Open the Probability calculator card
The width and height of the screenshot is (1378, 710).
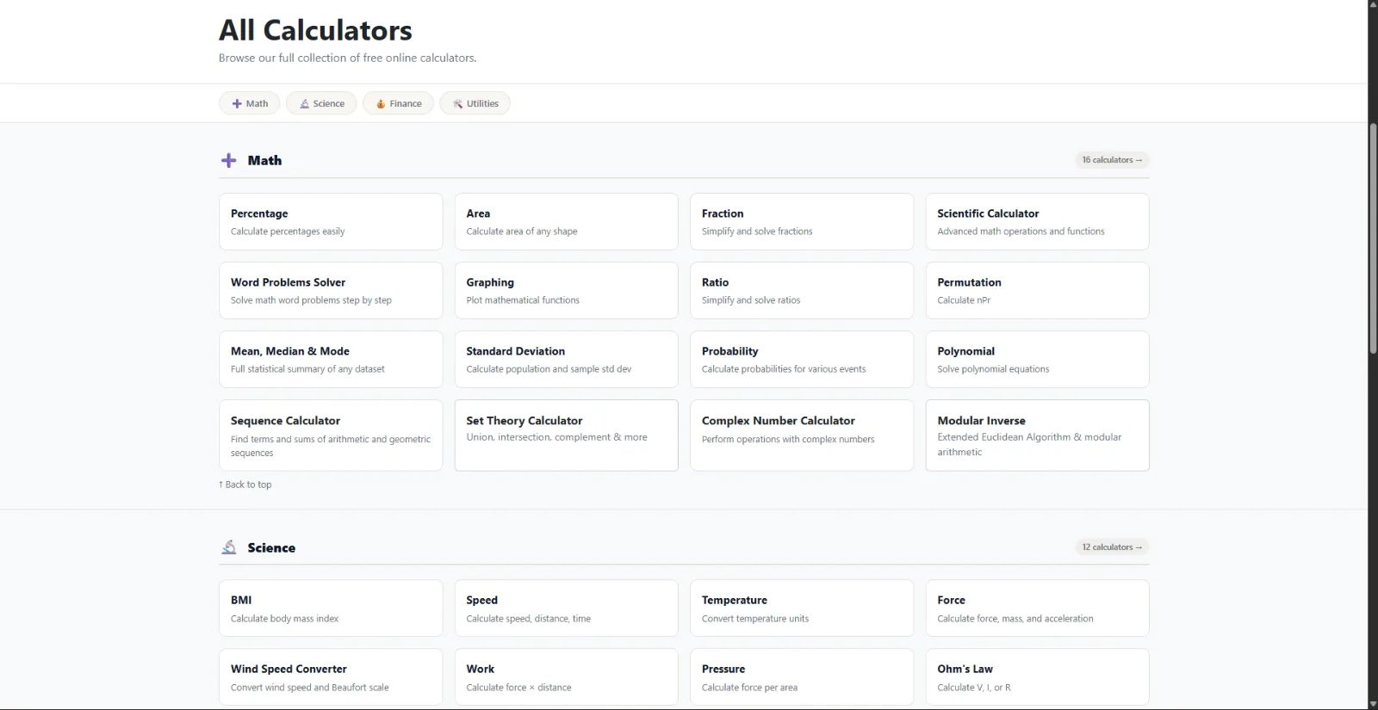point(802,360)
